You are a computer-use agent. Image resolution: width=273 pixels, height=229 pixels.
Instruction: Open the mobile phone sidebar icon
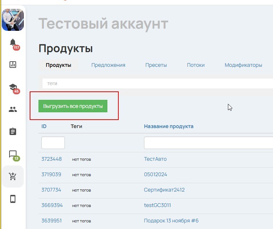pyautogui.click(x=13, y=199)
